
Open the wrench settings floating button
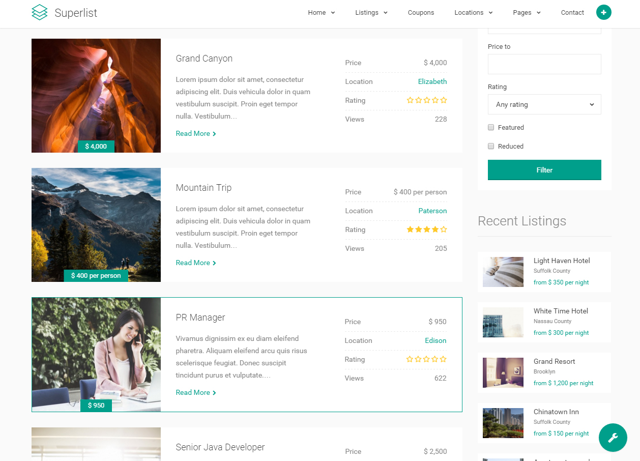[x=613, y=437]
